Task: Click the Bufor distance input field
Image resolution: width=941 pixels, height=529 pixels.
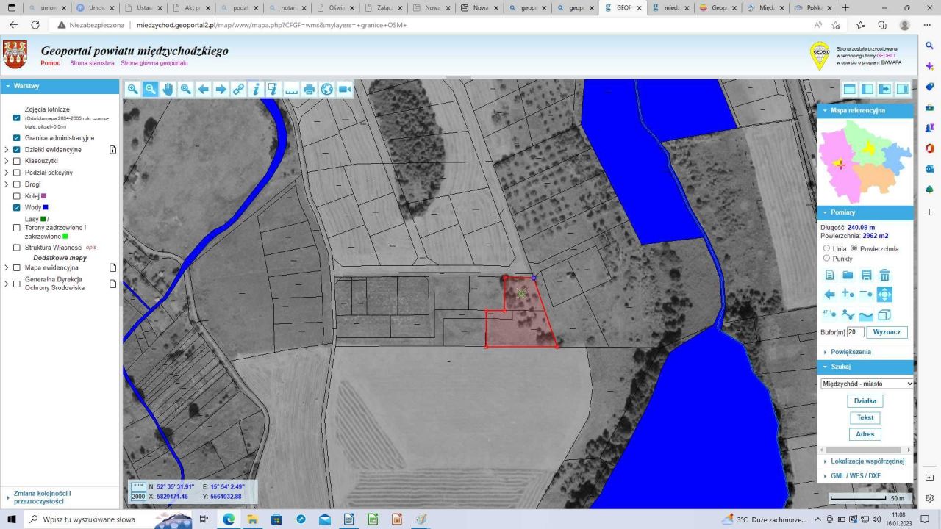Action: 854,332
